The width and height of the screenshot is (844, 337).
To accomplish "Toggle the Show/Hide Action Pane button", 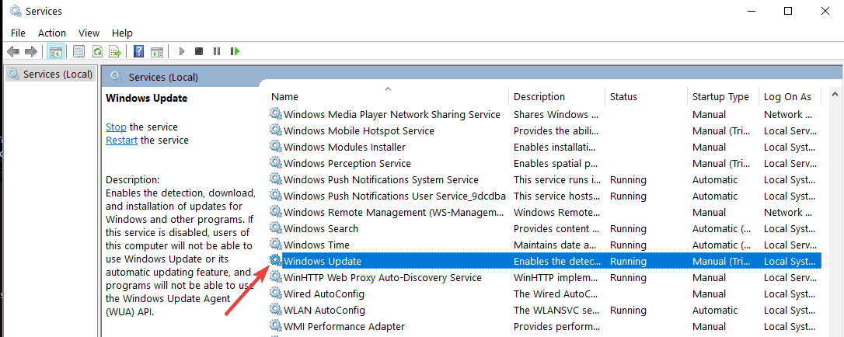I will click(156, 51).
